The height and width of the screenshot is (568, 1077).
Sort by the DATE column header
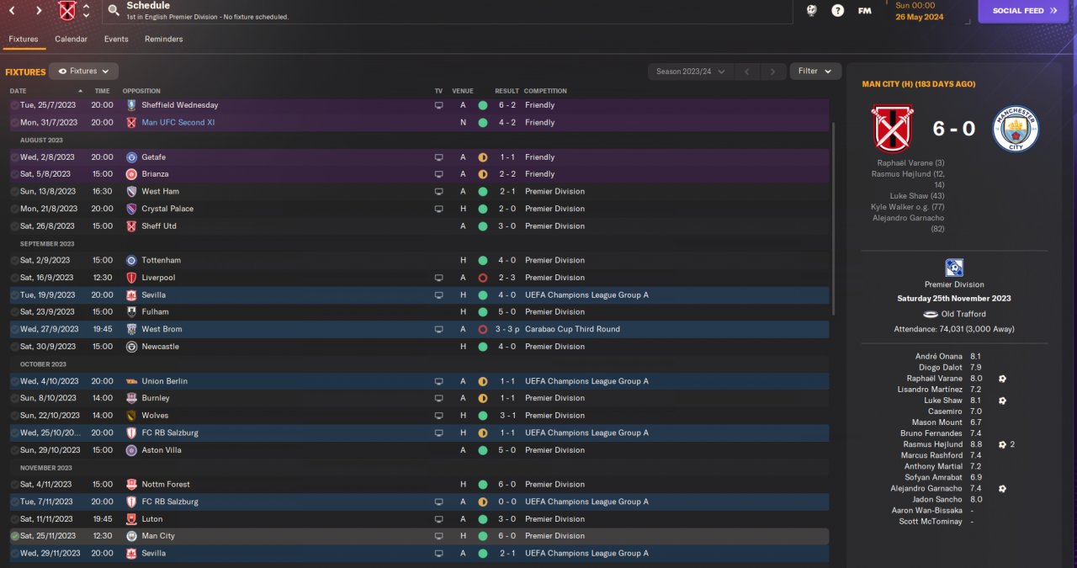(x=19, y=91)
